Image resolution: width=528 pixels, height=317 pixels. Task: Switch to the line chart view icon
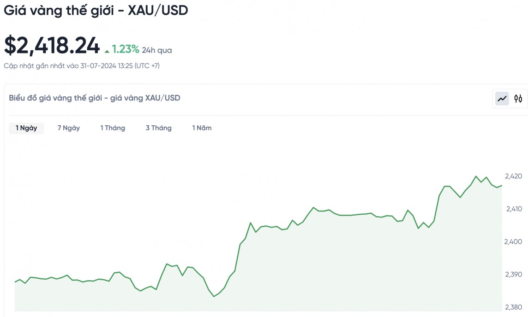point(502,98)
